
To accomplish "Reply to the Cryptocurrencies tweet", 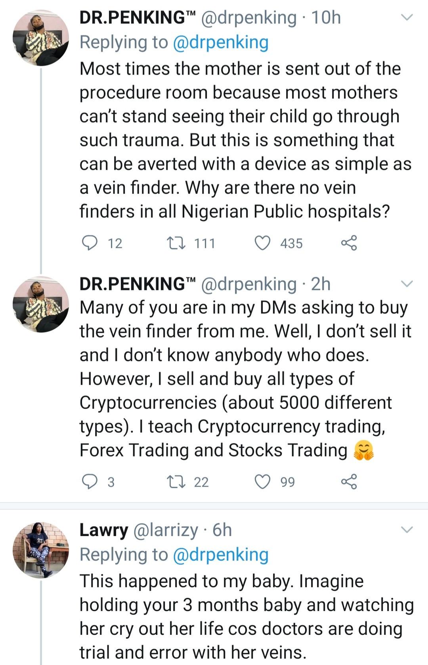I will click(x=90, y=481).
